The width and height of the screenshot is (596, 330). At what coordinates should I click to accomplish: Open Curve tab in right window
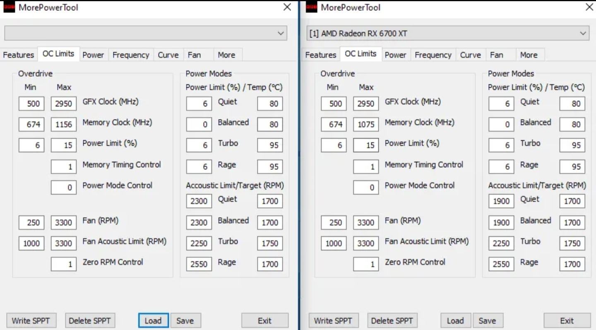470,55
